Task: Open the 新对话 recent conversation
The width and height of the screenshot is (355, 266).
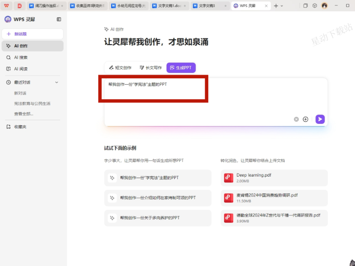Action: click(x=20, y=93)
